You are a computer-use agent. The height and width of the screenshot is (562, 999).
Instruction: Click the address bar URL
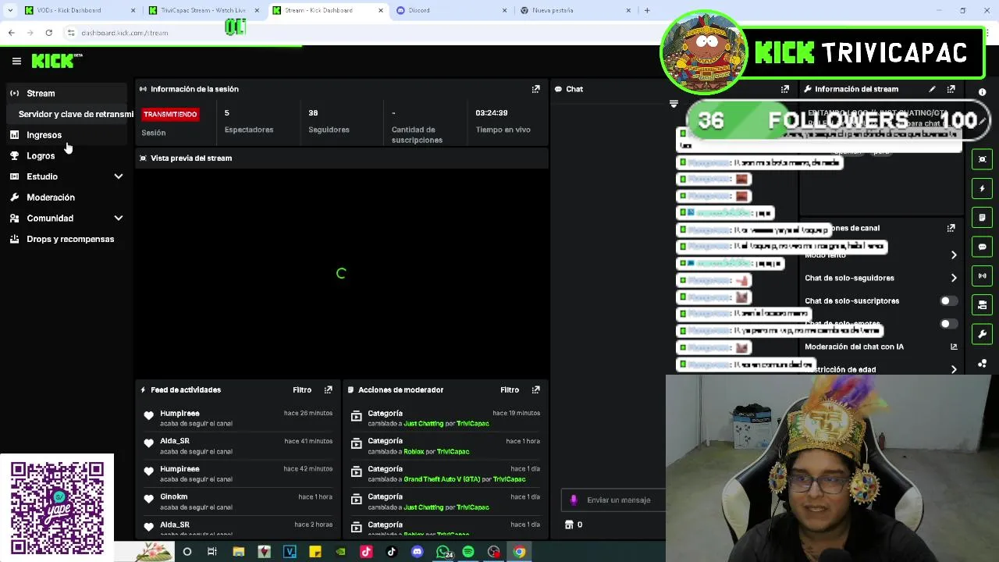pyautogui.click(x=125, y=33)
